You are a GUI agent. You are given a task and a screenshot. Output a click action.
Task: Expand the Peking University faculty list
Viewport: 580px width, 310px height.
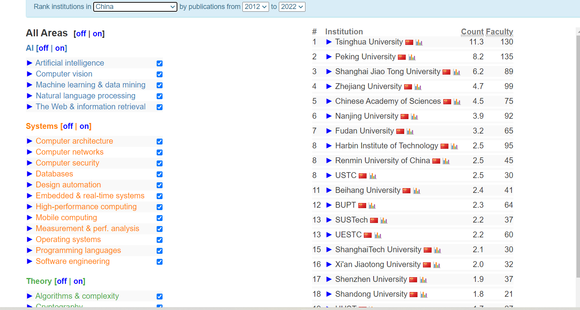[329, 57]
